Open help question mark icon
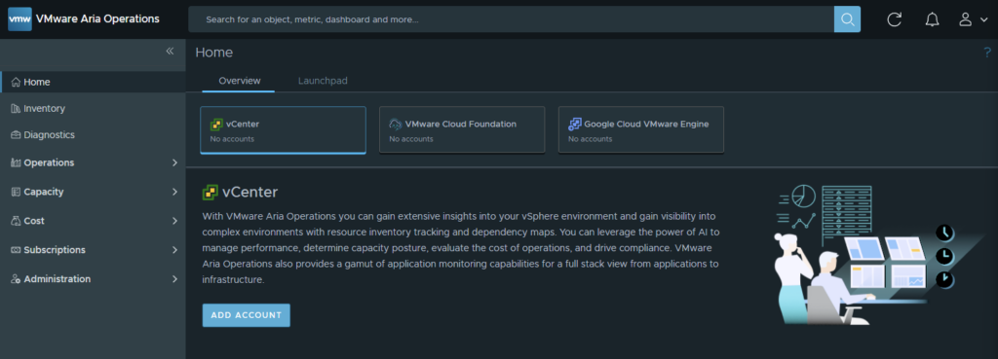The width and height of the screenshot is (998, 359). [987, 53]
